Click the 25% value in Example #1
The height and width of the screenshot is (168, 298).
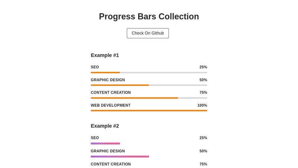click(x=203, y=67)
